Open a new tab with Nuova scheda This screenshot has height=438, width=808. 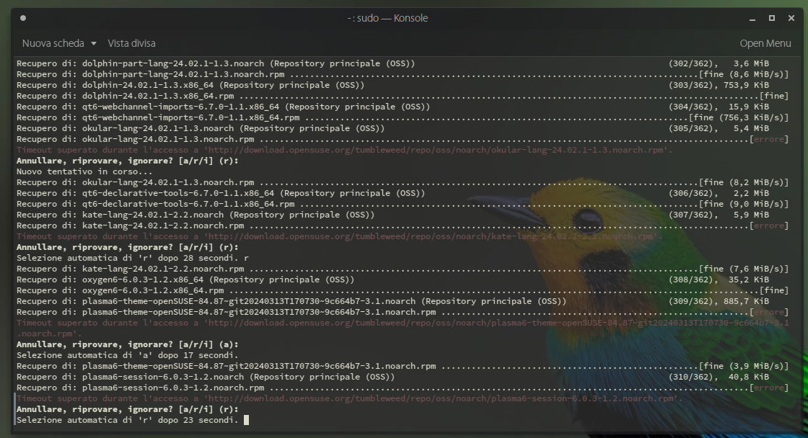(x=53, y=43)
